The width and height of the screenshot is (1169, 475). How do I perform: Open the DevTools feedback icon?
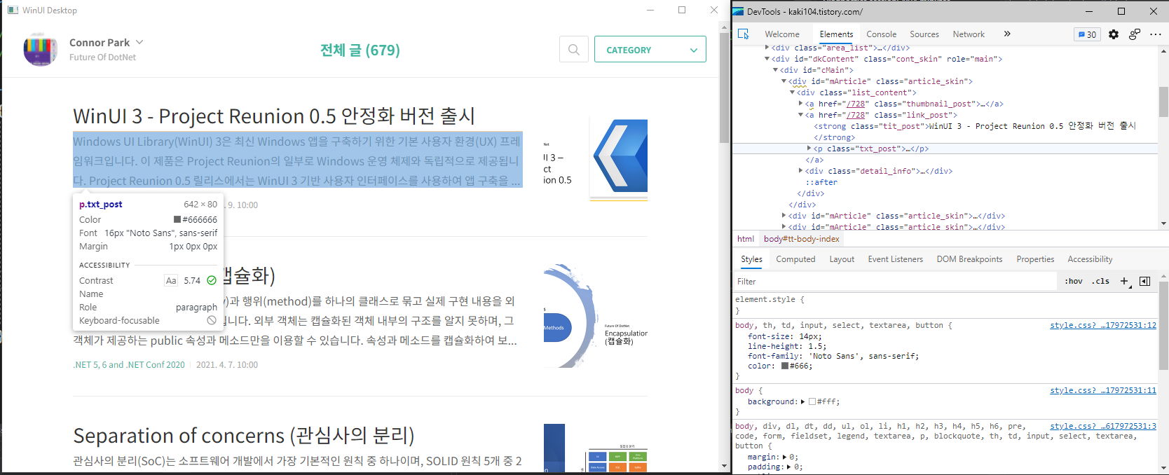[1135, 34]
